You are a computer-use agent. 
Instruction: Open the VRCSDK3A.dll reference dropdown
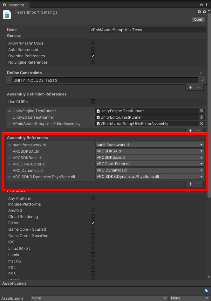click(150, 151)
